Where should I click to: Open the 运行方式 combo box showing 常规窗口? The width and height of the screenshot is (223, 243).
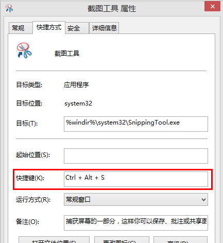pos(136,200)
